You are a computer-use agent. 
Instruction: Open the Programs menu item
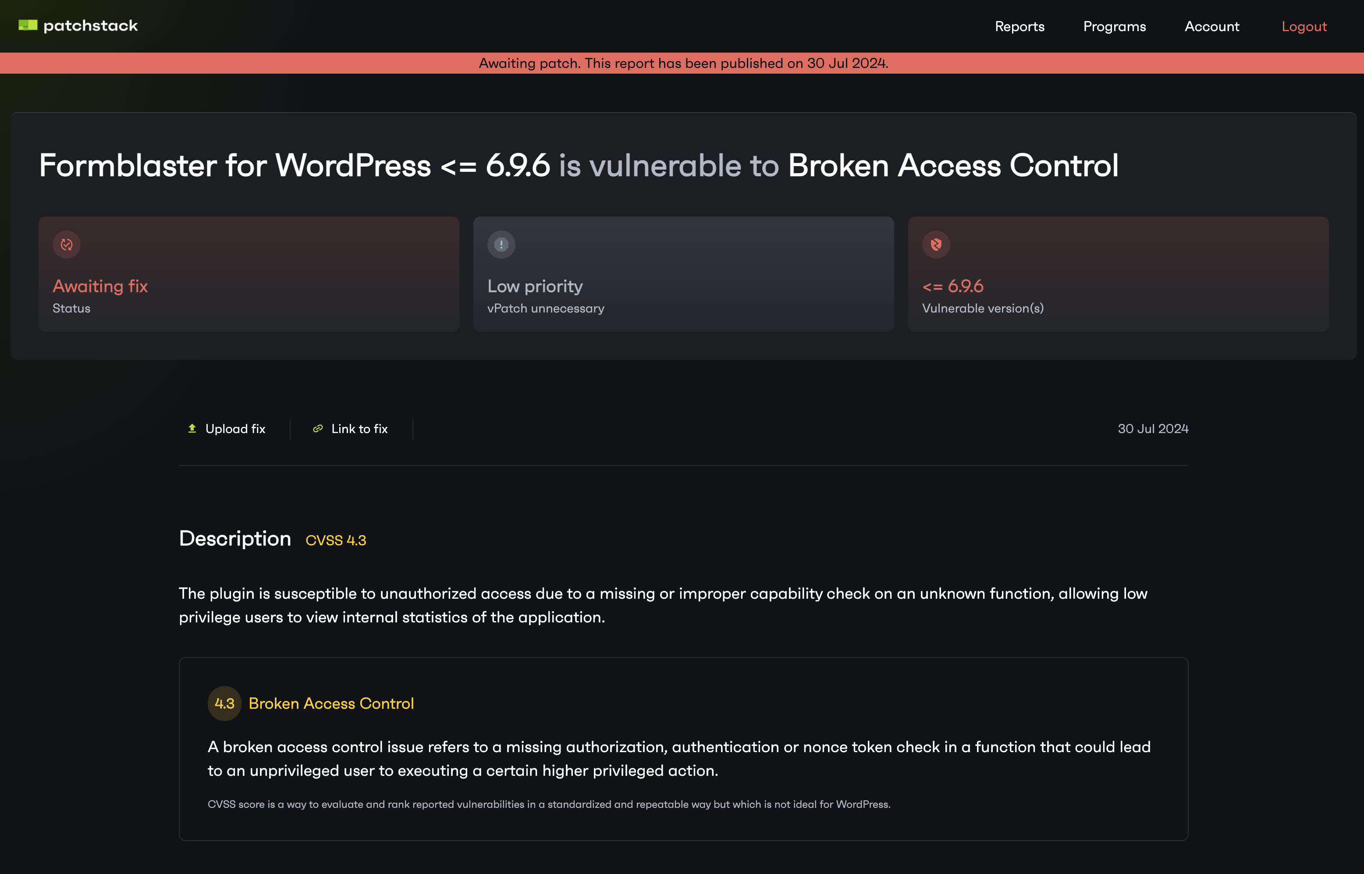tap(1114, 26)
